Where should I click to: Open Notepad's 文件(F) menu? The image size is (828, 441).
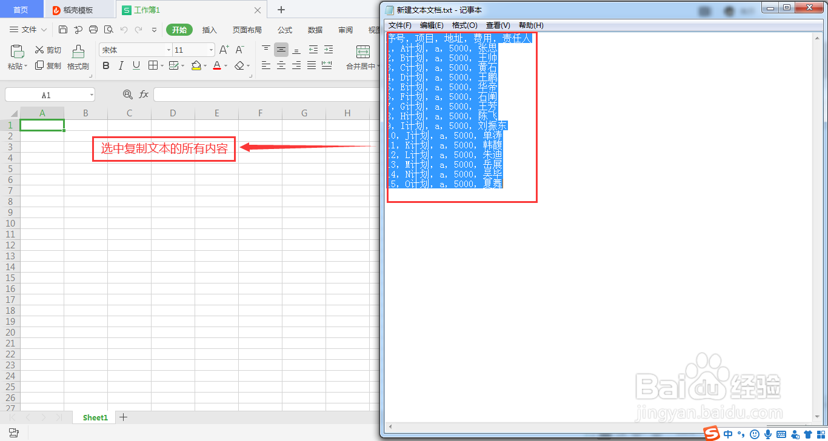click(400, 25)
